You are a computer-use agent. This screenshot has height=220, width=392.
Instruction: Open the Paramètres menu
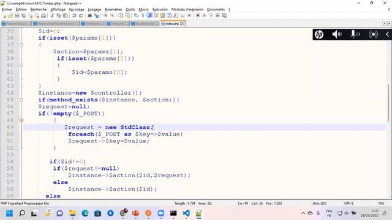113,10
